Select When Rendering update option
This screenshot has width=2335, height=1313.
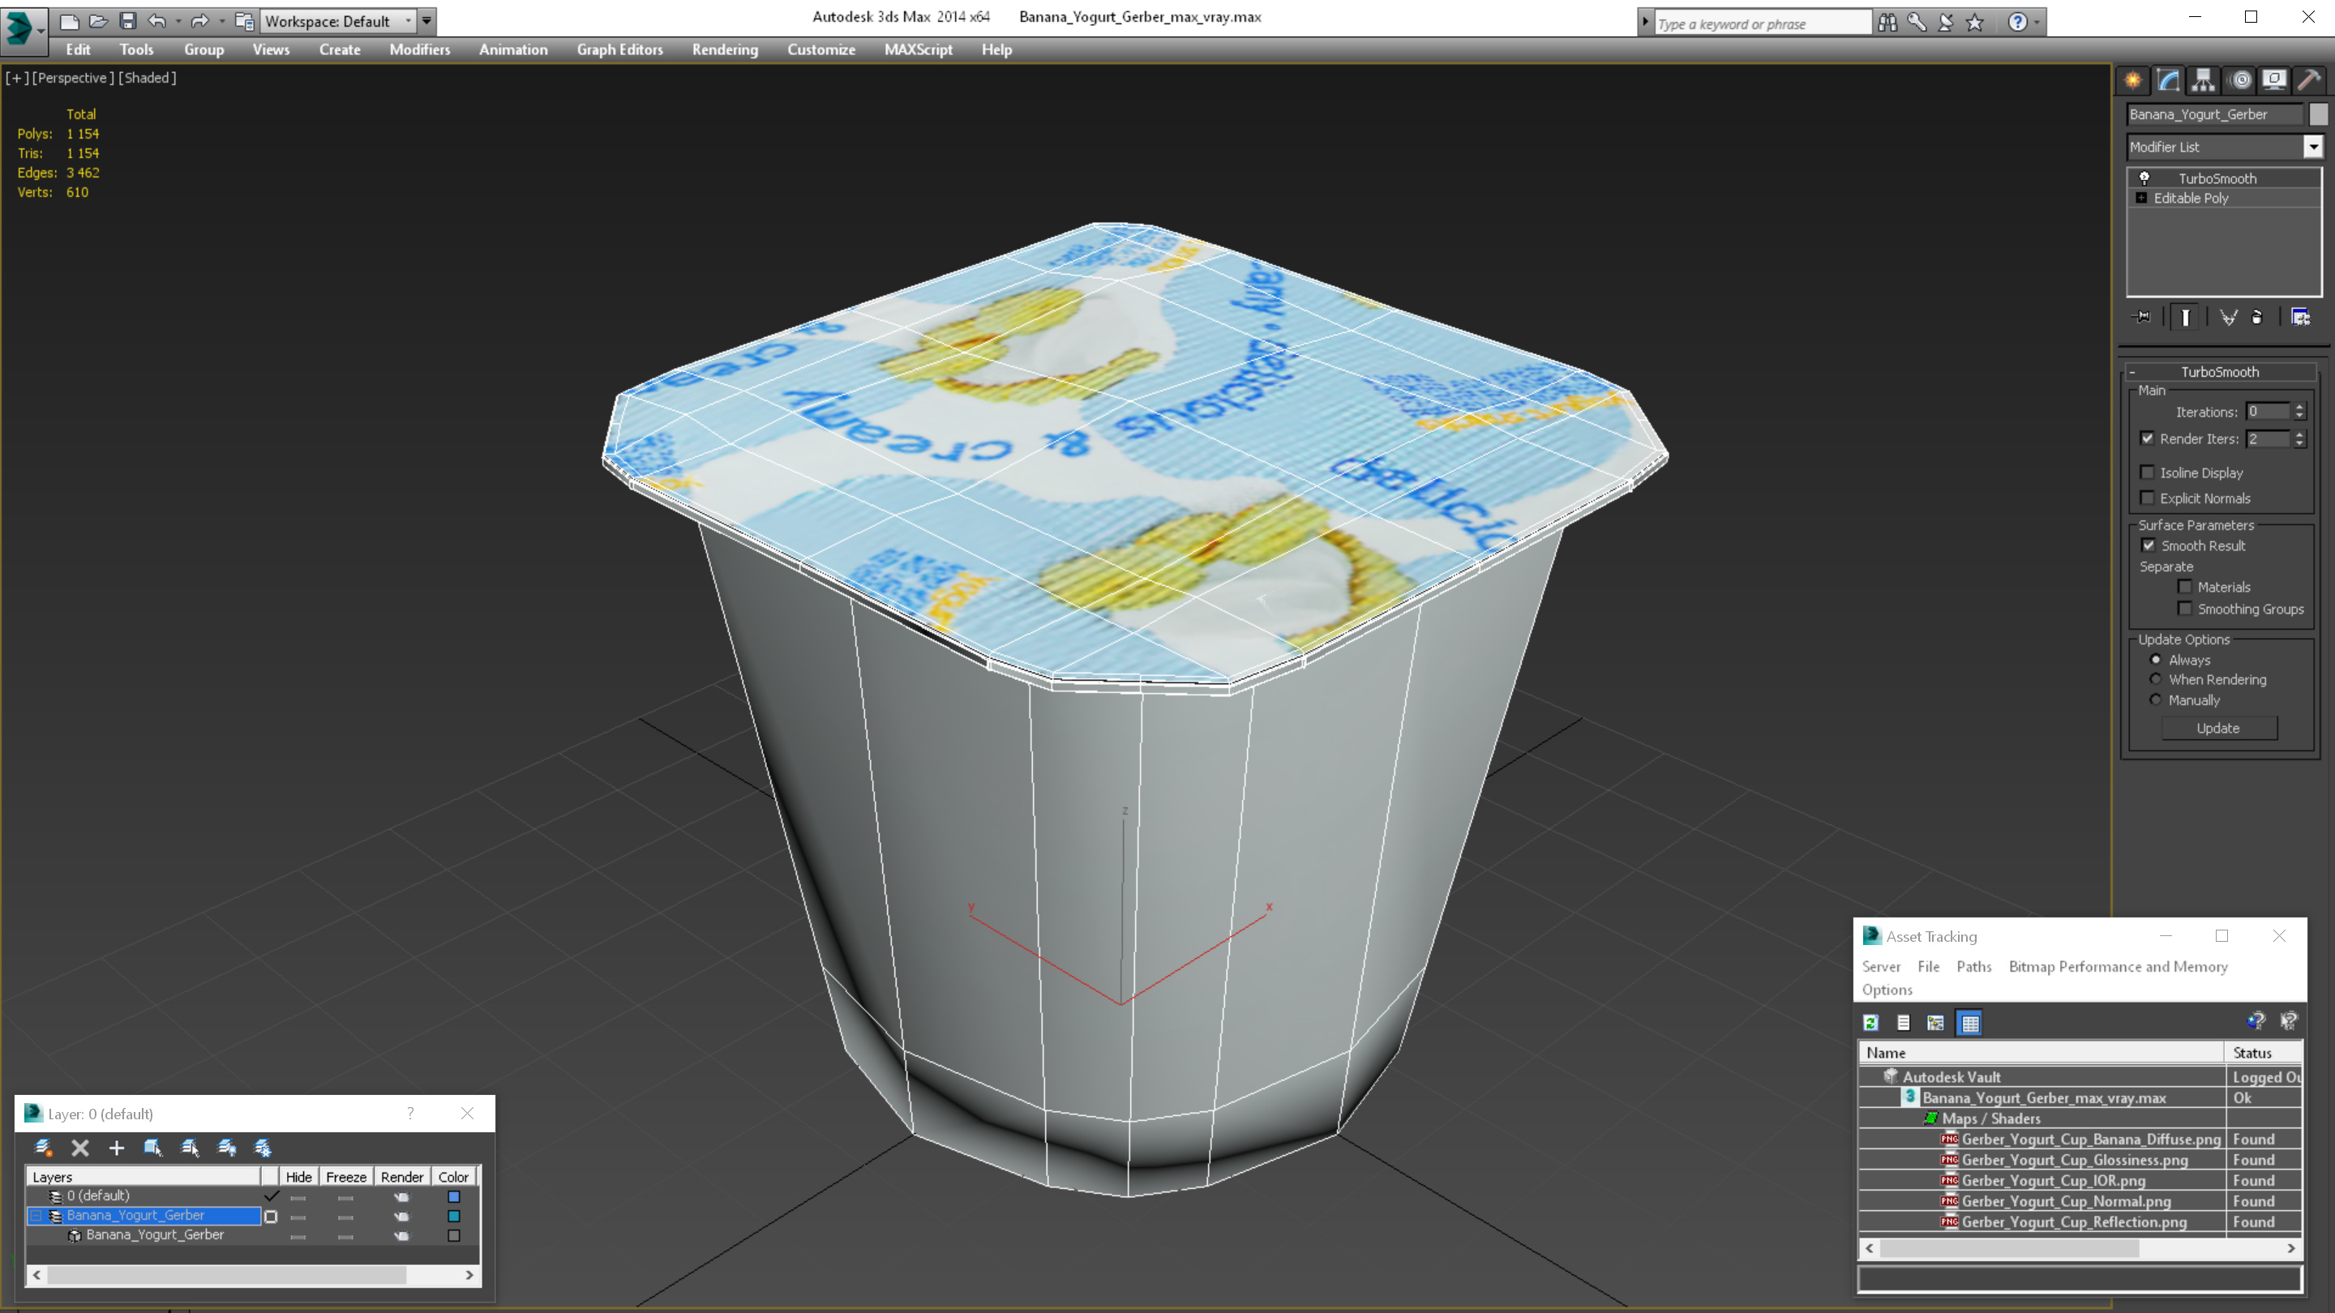[x=2157, y=680]
